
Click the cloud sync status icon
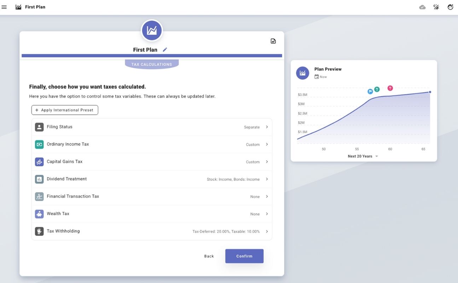[x=422, y=7]
